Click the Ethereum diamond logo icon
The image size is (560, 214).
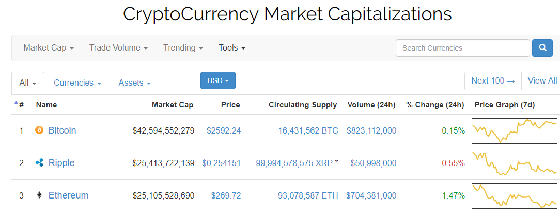click(39, 195)
